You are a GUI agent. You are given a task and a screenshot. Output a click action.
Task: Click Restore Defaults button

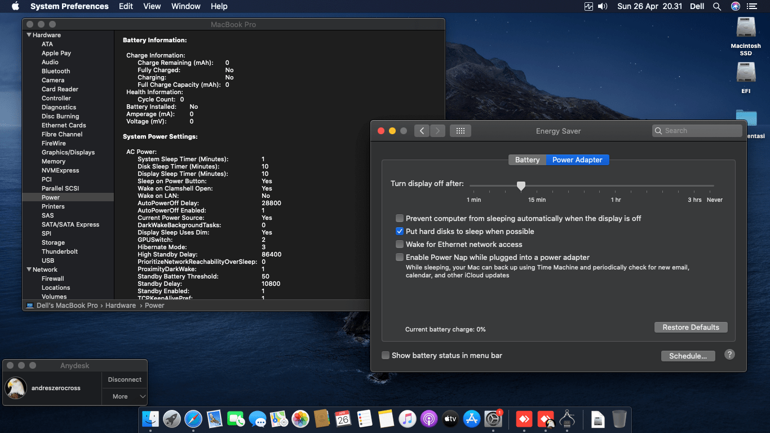pos(691,327)
